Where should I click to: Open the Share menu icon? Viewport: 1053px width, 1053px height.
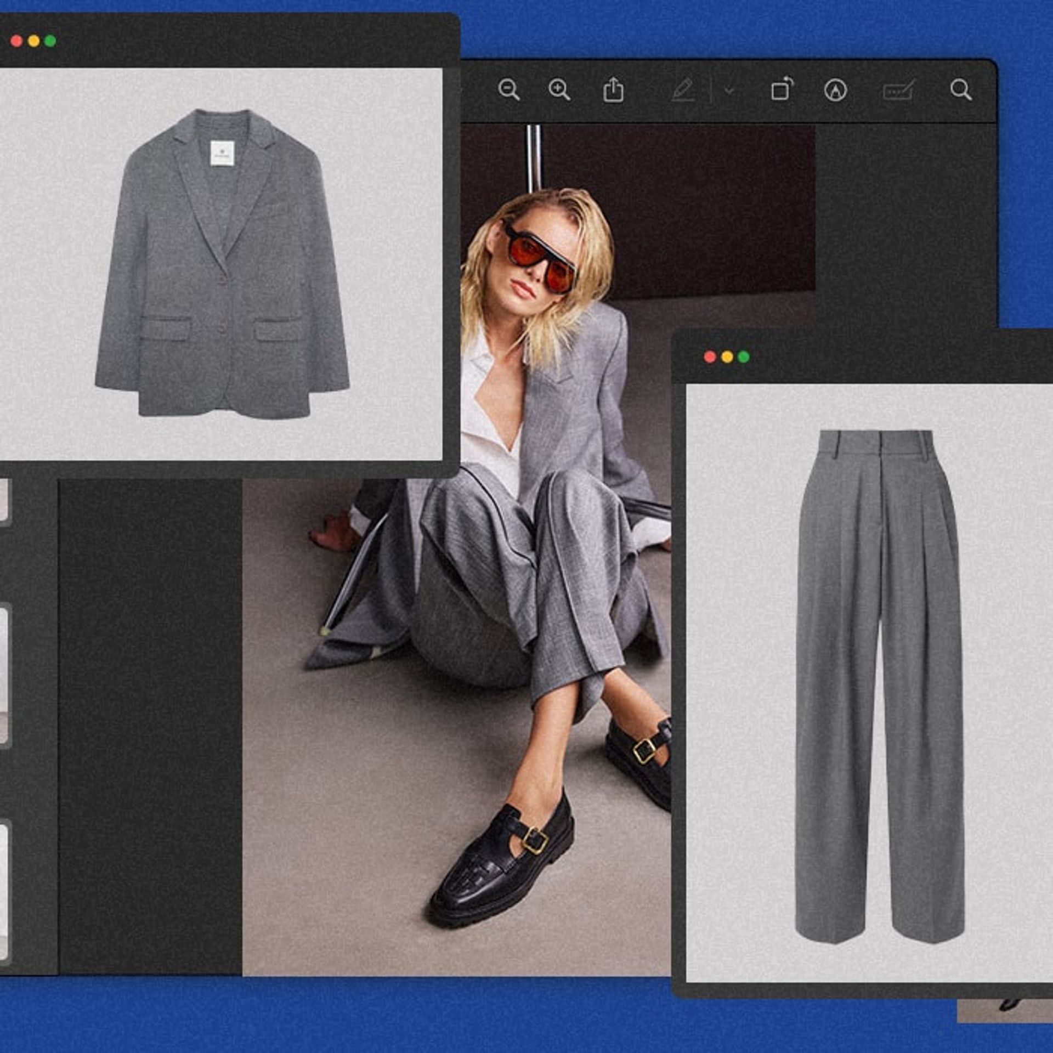click(x=613, y=90)
